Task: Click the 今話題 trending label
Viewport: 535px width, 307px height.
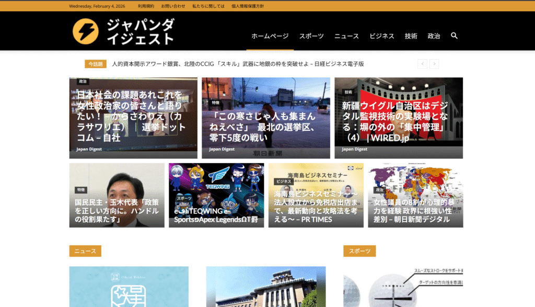Action: click(96, 64)
